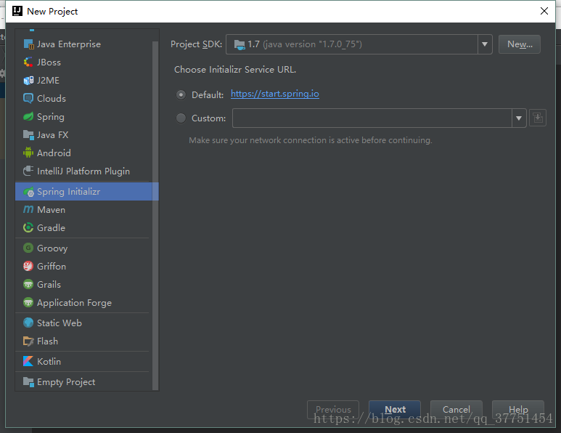The height and width of the screenshot is (433, 561).
Task: Click the Griffon icon
Action: [x=28, y=266]
